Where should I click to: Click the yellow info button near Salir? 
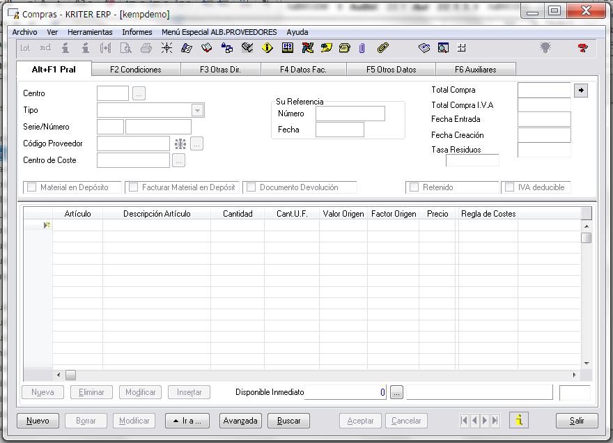[519, 420]
